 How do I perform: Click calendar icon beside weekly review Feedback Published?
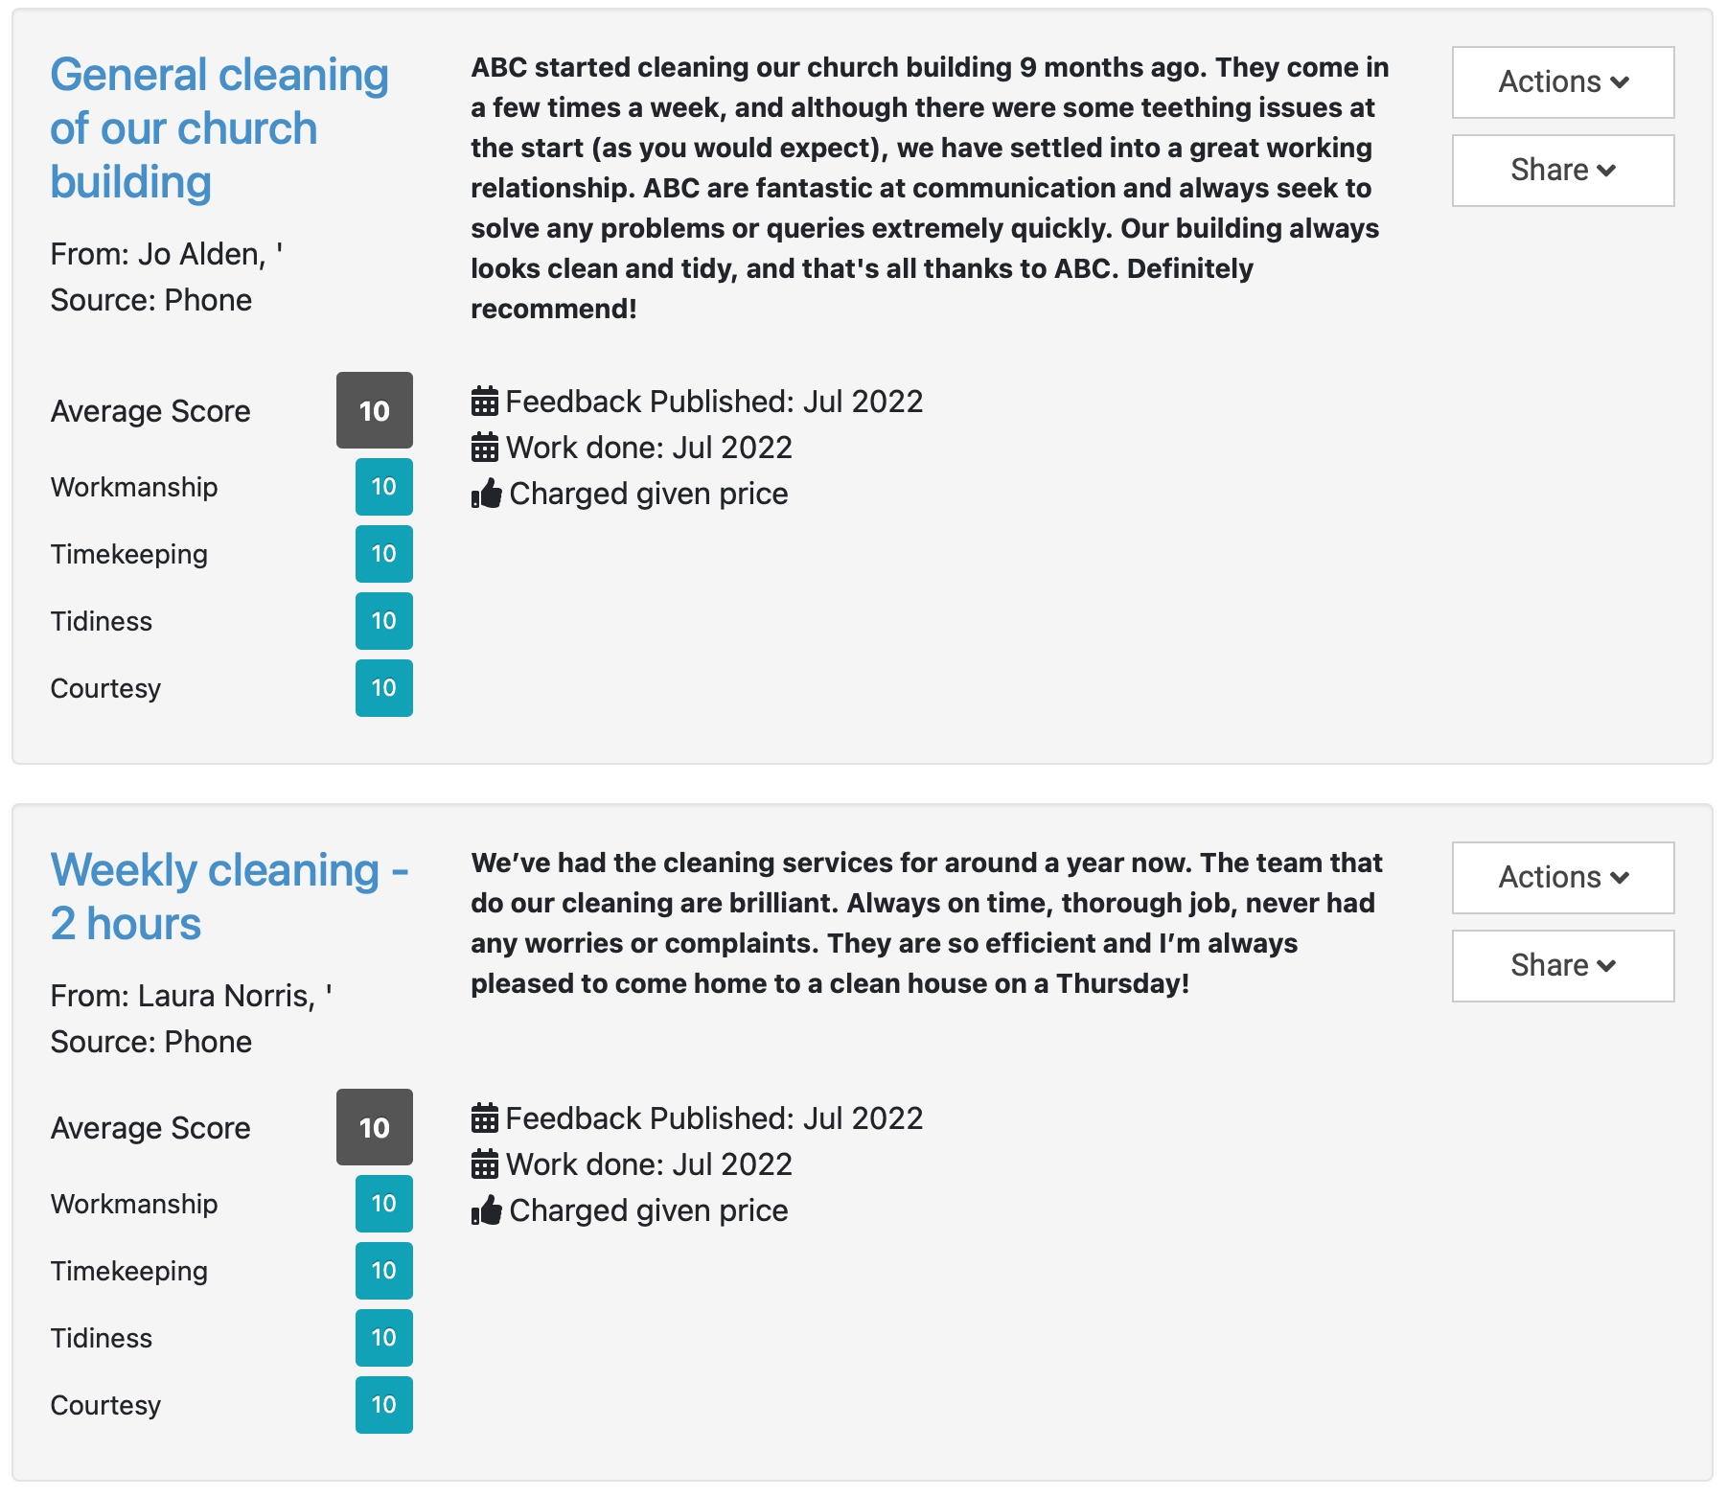point(485,1118)
